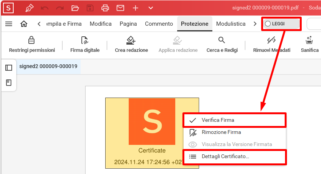
Task: Click the Soda PDF logo icon
Action: tap(8, 8)
